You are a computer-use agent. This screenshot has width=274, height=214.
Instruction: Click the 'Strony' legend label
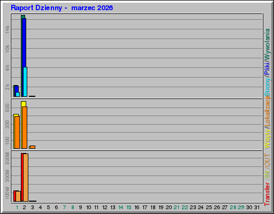[x=268, y=87]
